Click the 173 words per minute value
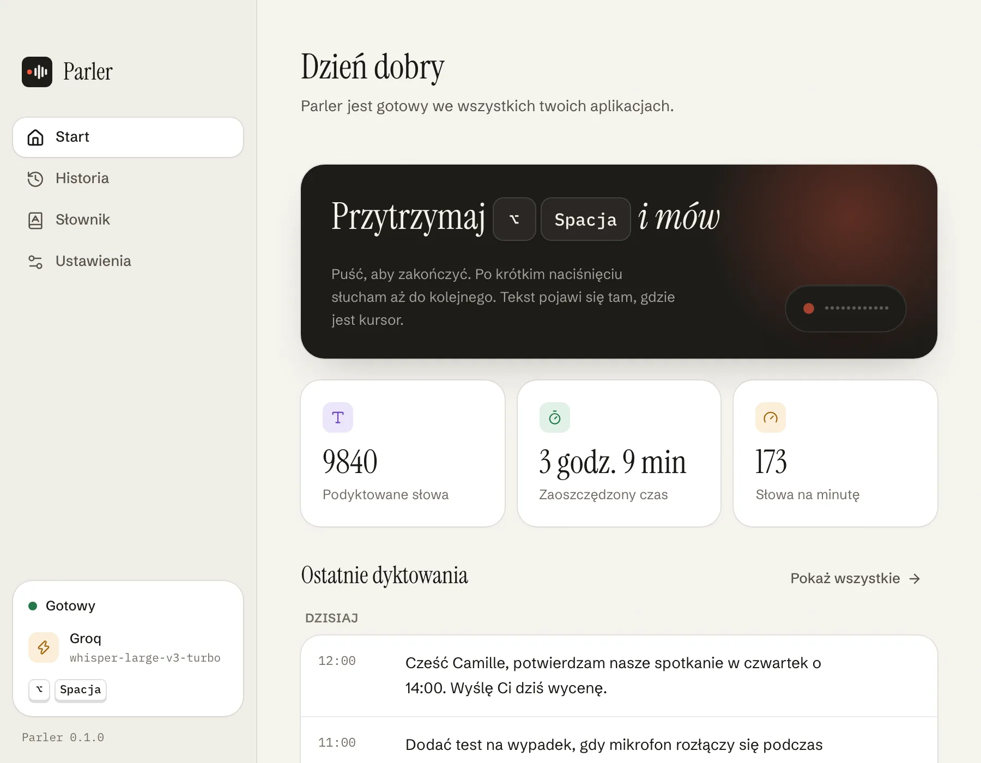Image resolution: width=981 pixels, height=763 pixels. (771, 462)
